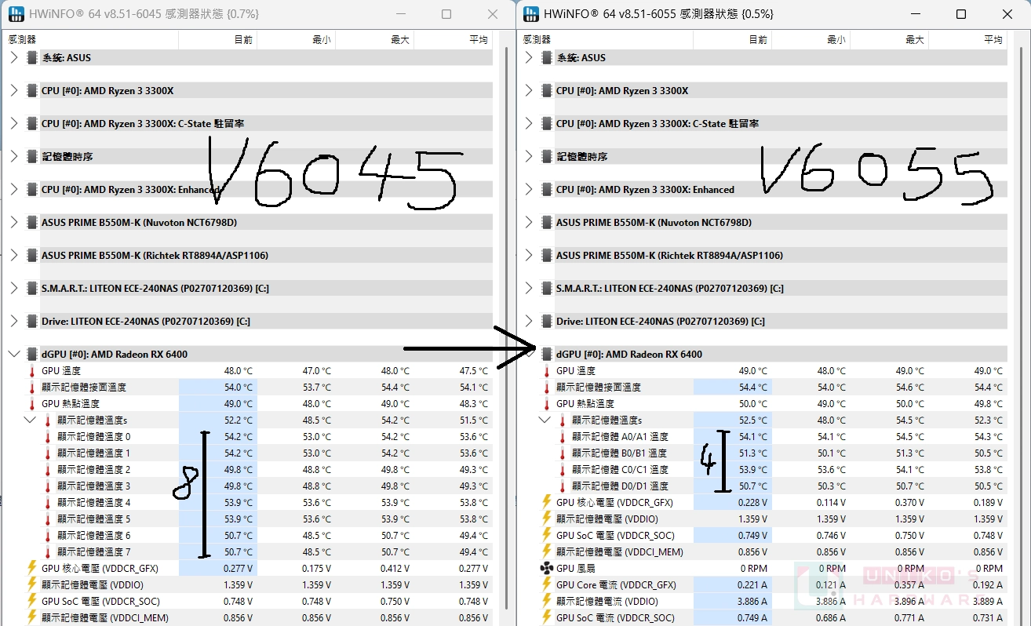Click the 記憶體時序 chip icon in the 6055 window
The image size is (1031, 626).
point(547,156)
